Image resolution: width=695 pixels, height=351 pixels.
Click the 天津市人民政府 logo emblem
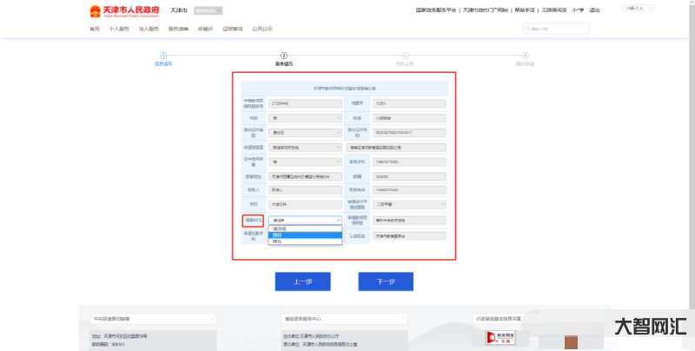[x=96, y=10]
